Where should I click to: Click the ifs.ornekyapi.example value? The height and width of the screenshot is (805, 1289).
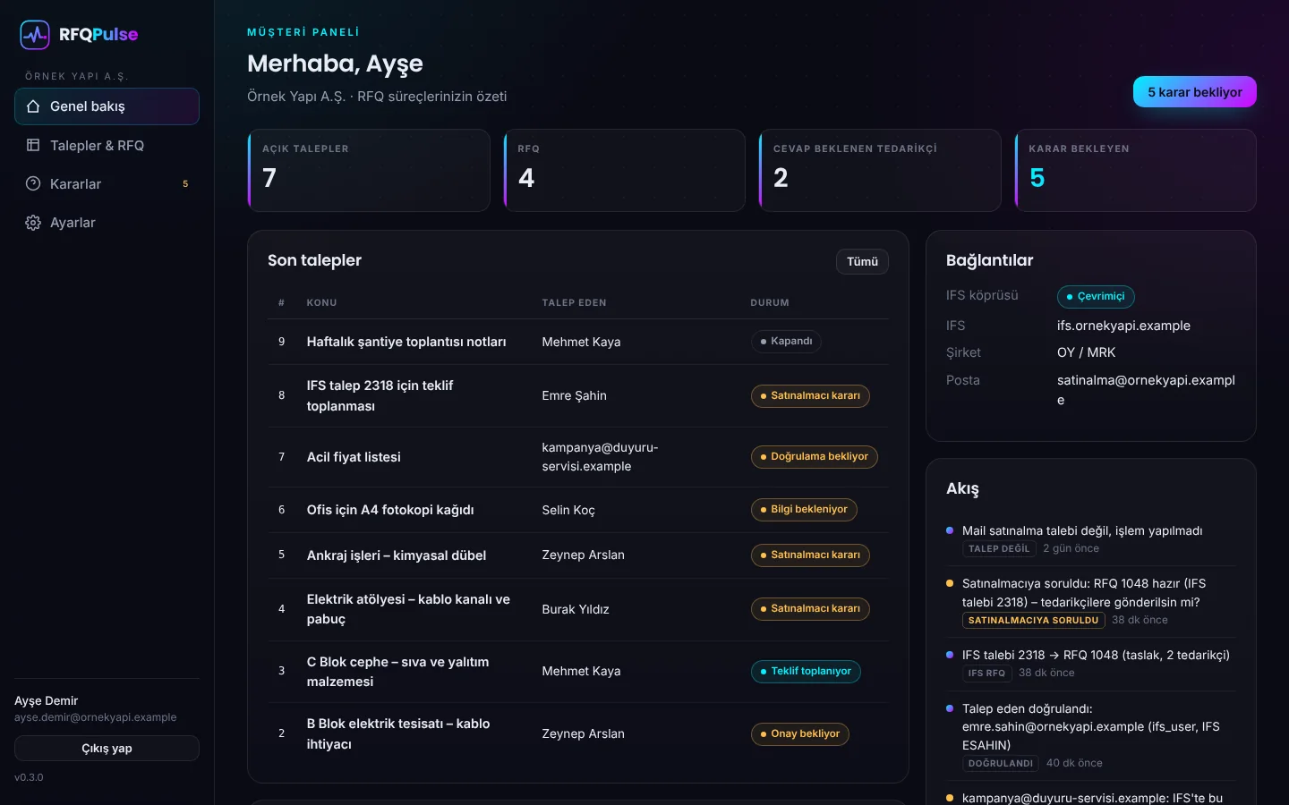tap(1123, 326)
